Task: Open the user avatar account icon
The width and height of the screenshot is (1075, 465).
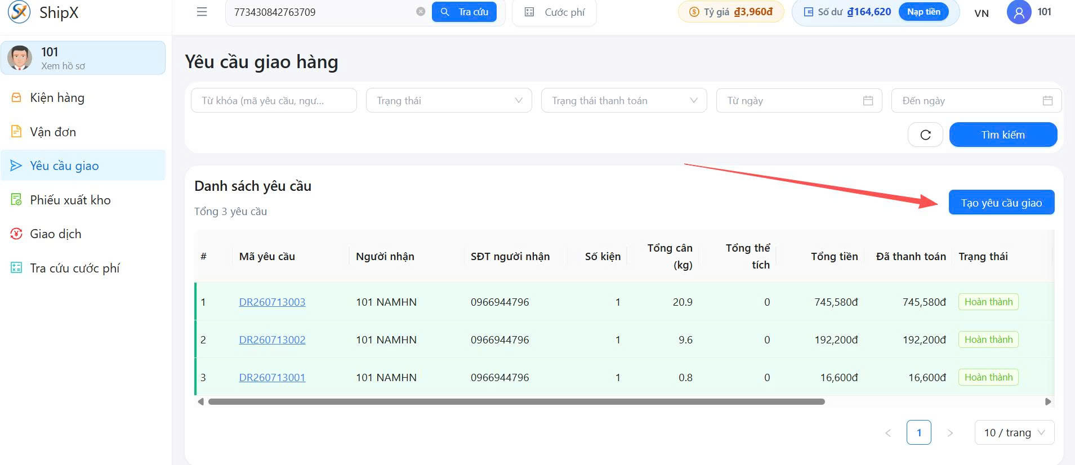Action: click(1019, 12)
